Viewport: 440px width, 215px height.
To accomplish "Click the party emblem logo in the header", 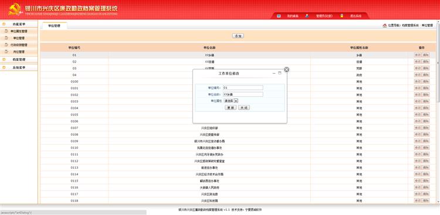I will tap(15, 9).
